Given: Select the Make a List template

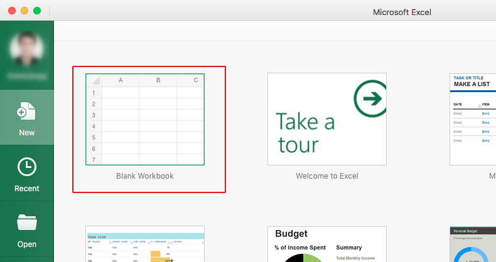Looking at the screenshot, I should pyautogui.click(x=473, y=119).
